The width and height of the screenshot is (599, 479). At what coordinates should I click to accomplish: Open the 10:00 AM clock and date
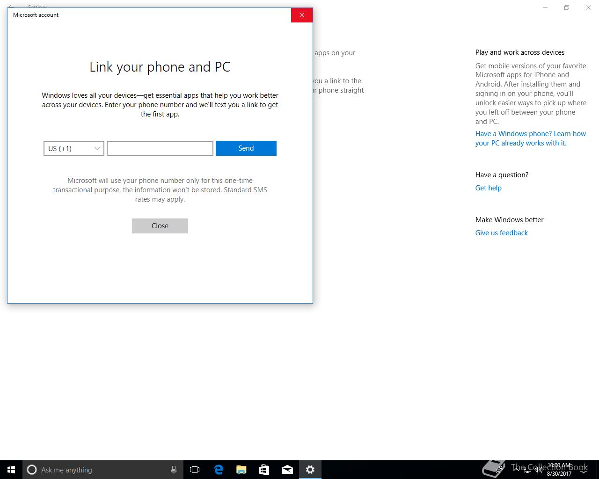point(559,470)
